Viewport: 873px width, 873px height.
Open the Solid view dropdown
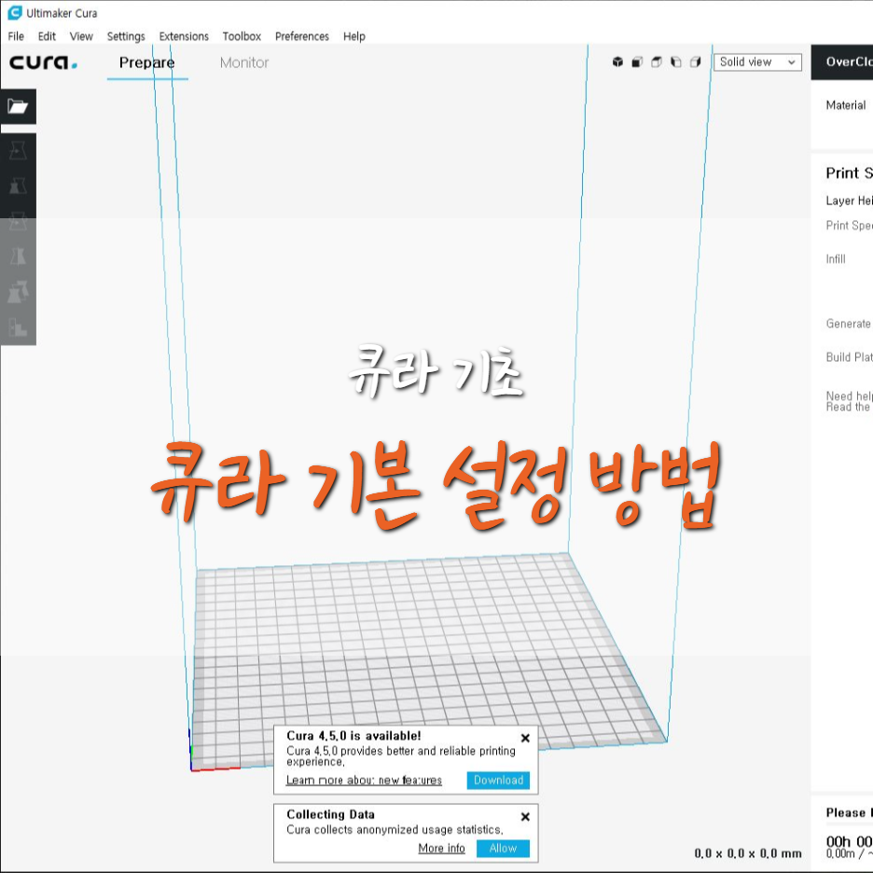757,62
